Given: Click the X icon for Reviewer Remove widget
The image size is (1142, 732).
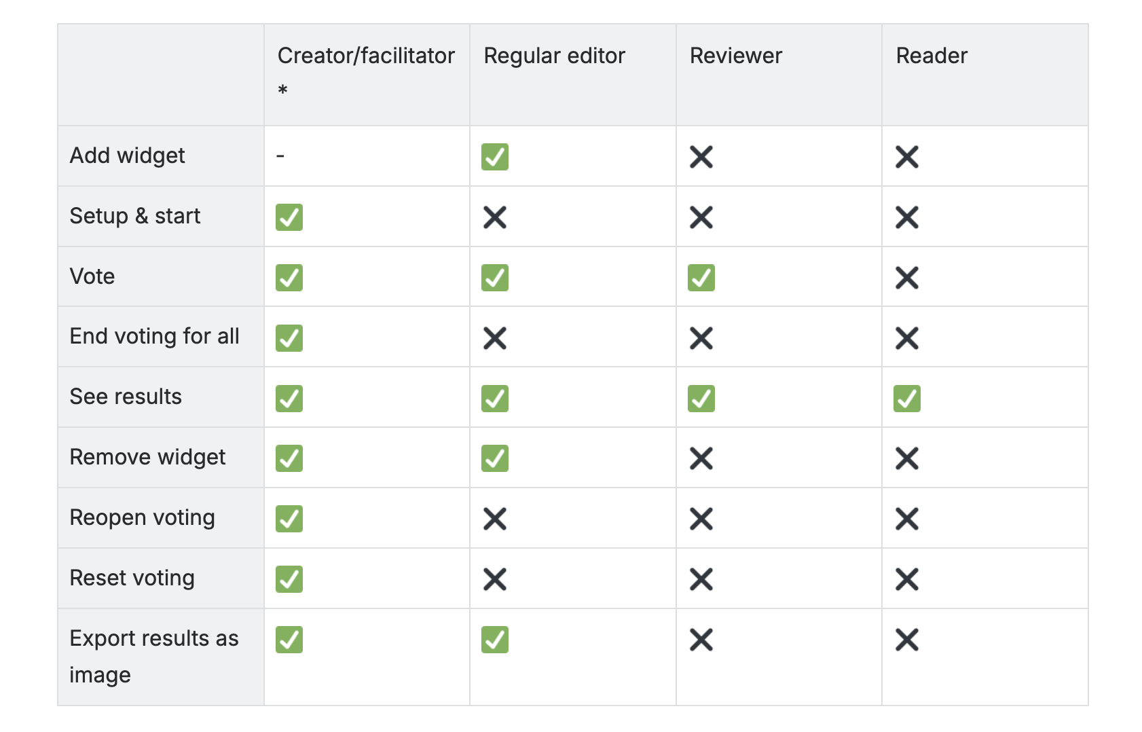Looking at the screenshot, I should (701, 458).
